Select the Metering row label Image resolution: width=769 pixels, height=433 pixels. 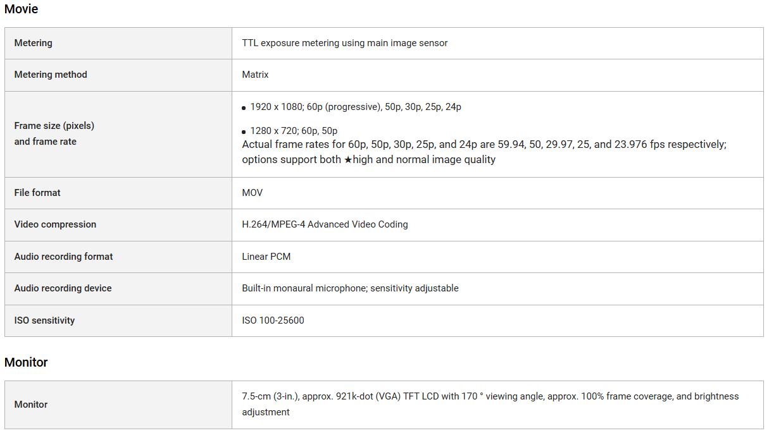pyautogui.click(x=34, y=43)
